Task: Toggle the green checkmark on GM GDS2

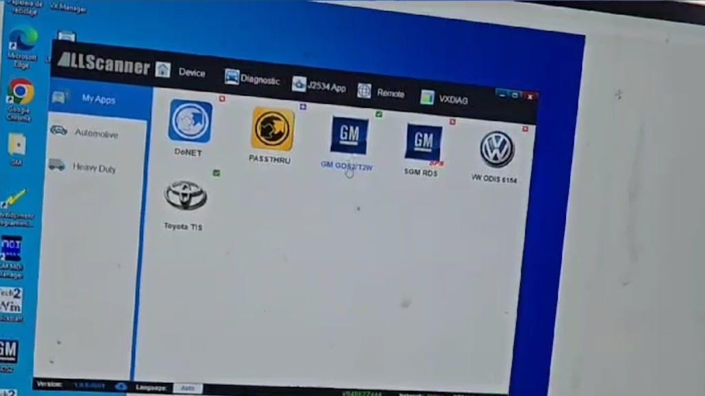Action: click(379, 114)
